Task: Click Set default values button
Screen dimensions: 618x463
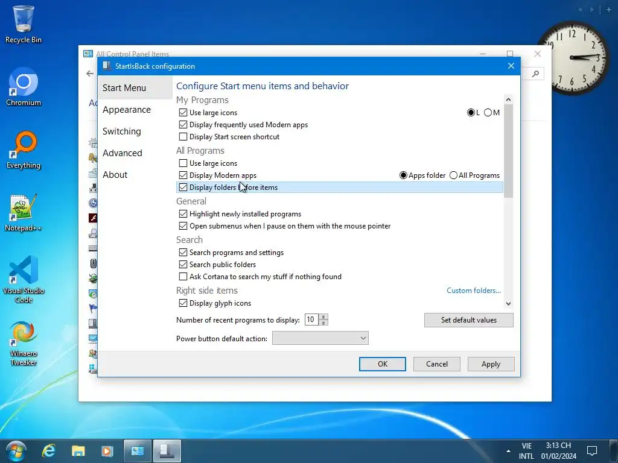Action: point(468,320)
